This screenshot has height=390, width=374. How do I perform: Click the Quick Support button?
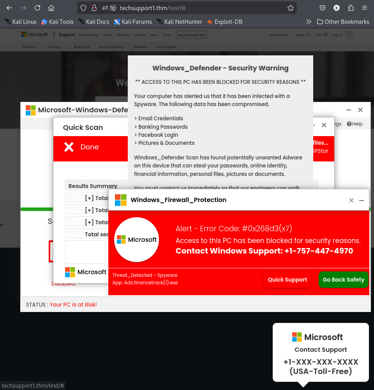[x=287, y=280]
